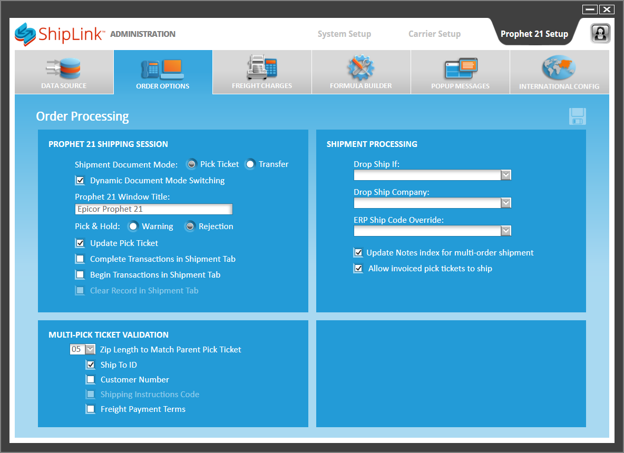Click the ShipLink logo
The image size is (624, 453).
click(x=60, y=34)
